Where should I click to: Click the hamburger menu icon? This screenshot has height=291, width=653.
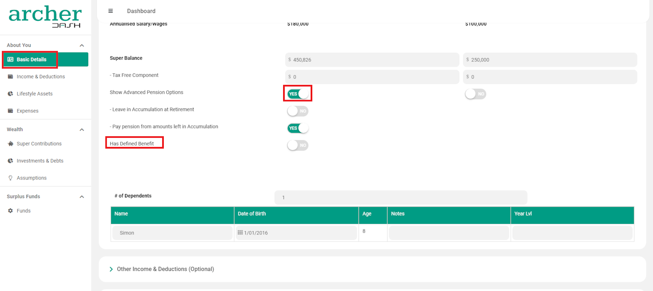pyautogui.click(x=111, y=11)
